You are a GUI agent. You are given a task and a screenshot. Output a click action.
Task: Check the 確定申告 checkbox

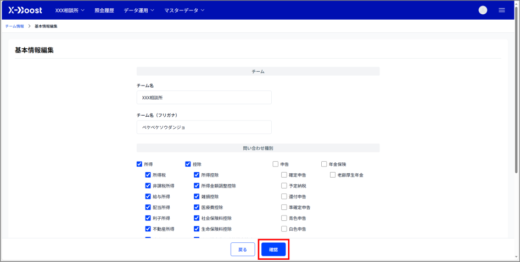[x=284, y=175]
